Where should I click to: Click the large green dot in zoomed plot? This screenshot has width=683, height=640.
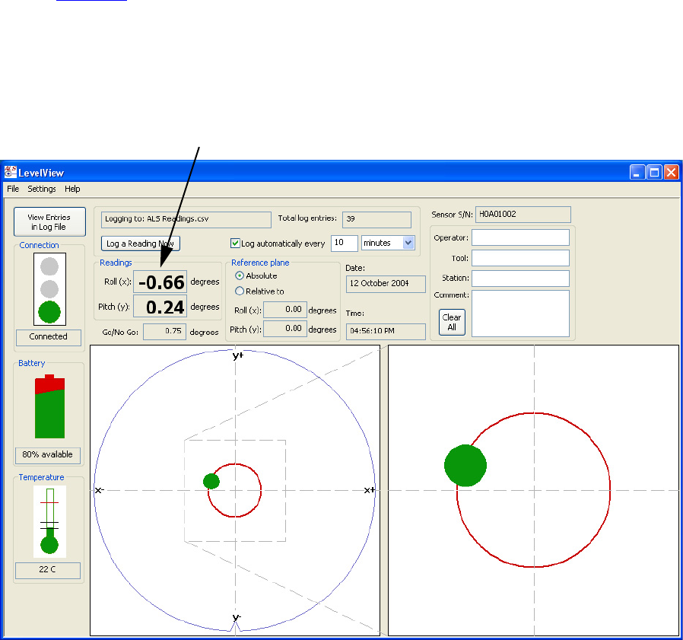click(x=465, y=465)
